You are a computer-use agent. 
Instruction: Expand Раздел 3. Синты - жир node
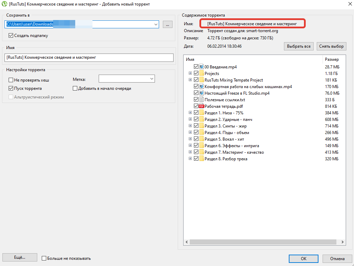pos(190,125)
